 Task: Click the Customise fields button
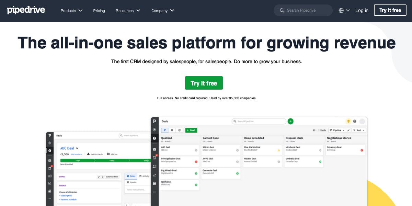pos(112,177)
